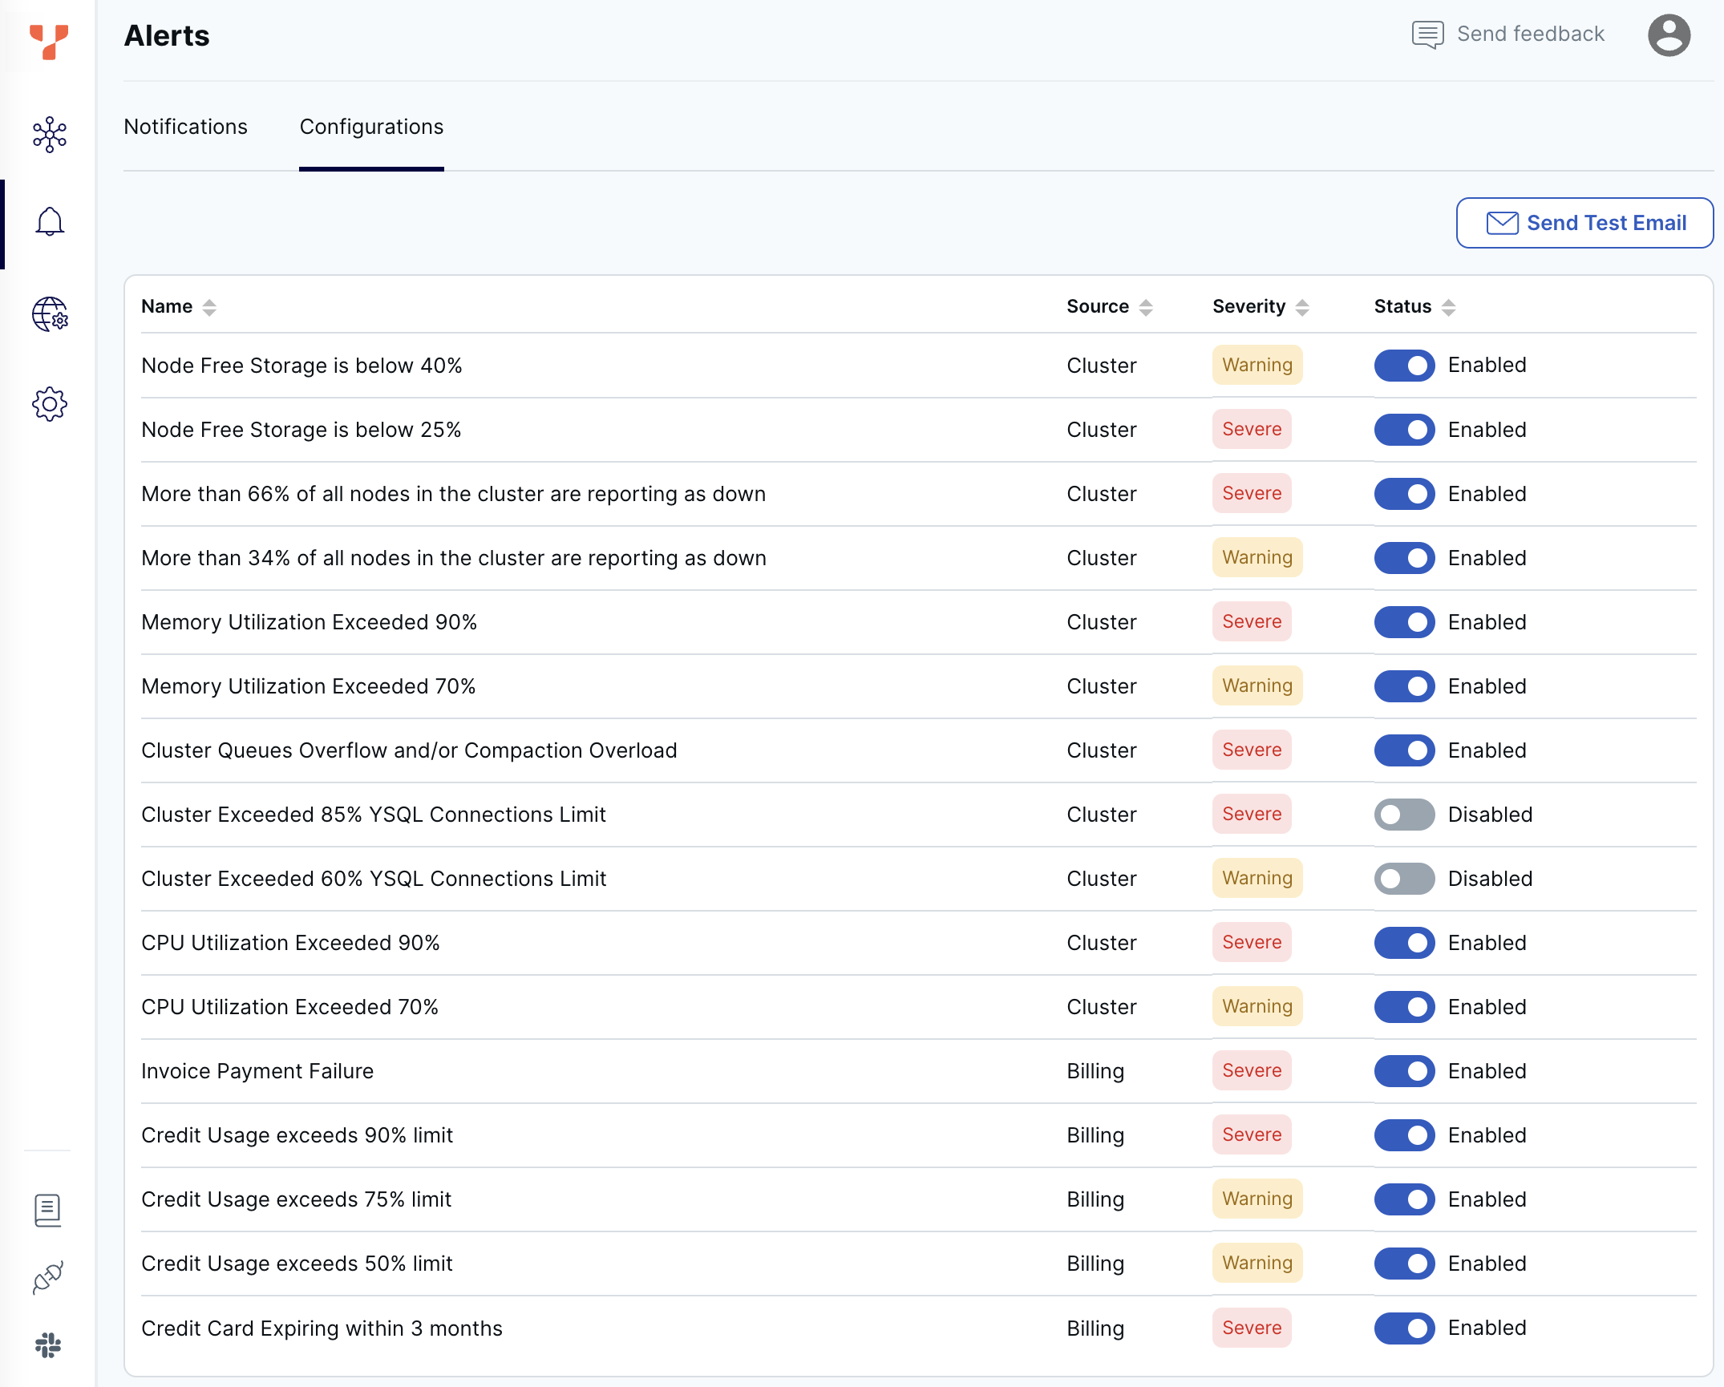Enable Cluster Exceeded 85% YSQL Connections alert

pos(1403,815)
